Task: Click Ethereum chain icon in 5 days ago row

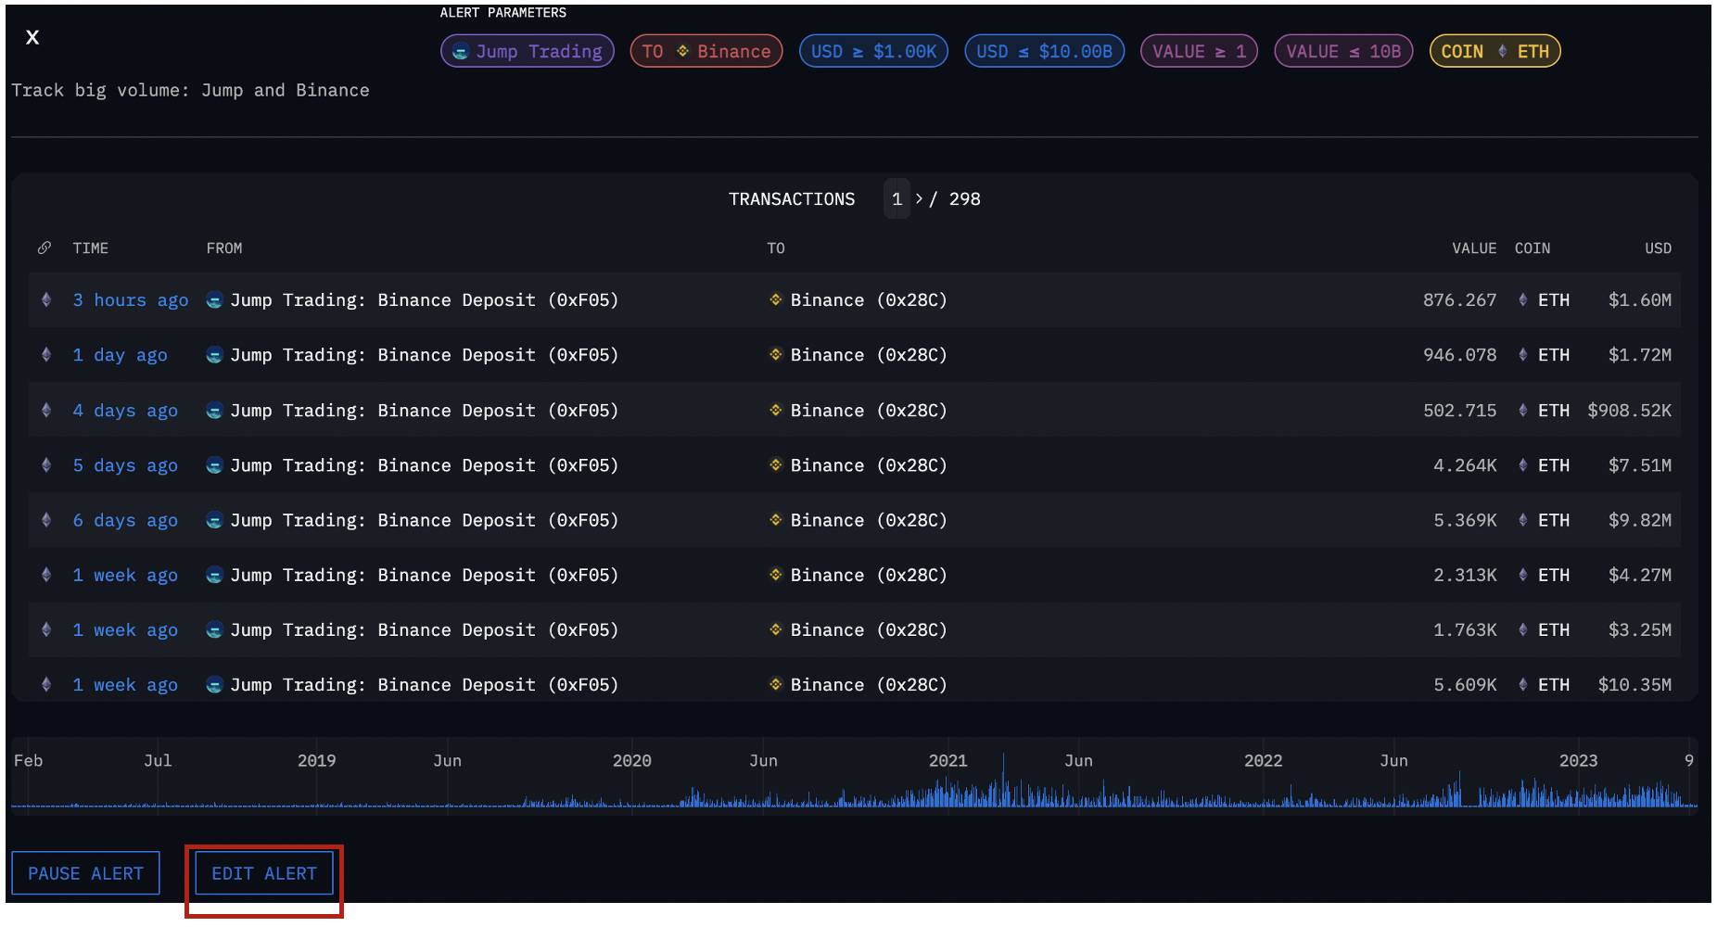Action: pyautogui.click(x=46, y=464)
